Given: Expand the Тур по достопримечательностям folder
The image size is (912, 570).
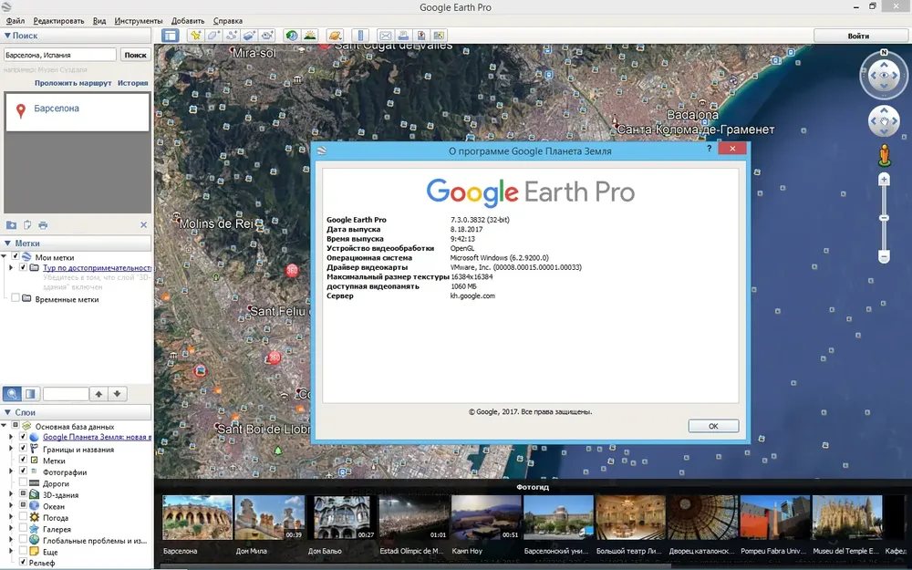Looking at the screenshot, I should coord(11,267).
